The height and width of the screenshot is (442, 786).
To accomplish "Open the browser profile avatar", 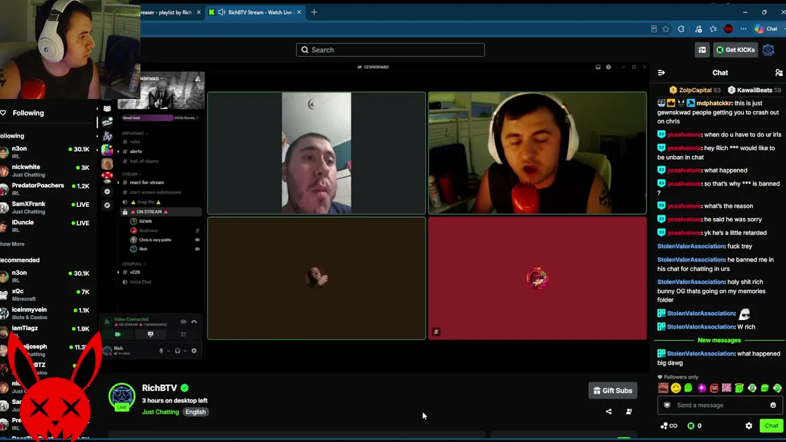I will 728,29.
